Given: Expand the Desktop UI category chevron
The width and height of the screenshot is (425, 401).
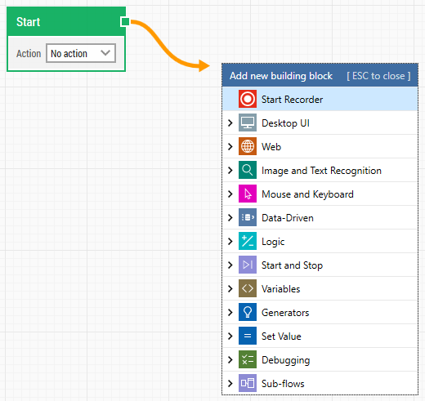Looking at the screenshot, I should pyautogui.click(x=230, y=123).
